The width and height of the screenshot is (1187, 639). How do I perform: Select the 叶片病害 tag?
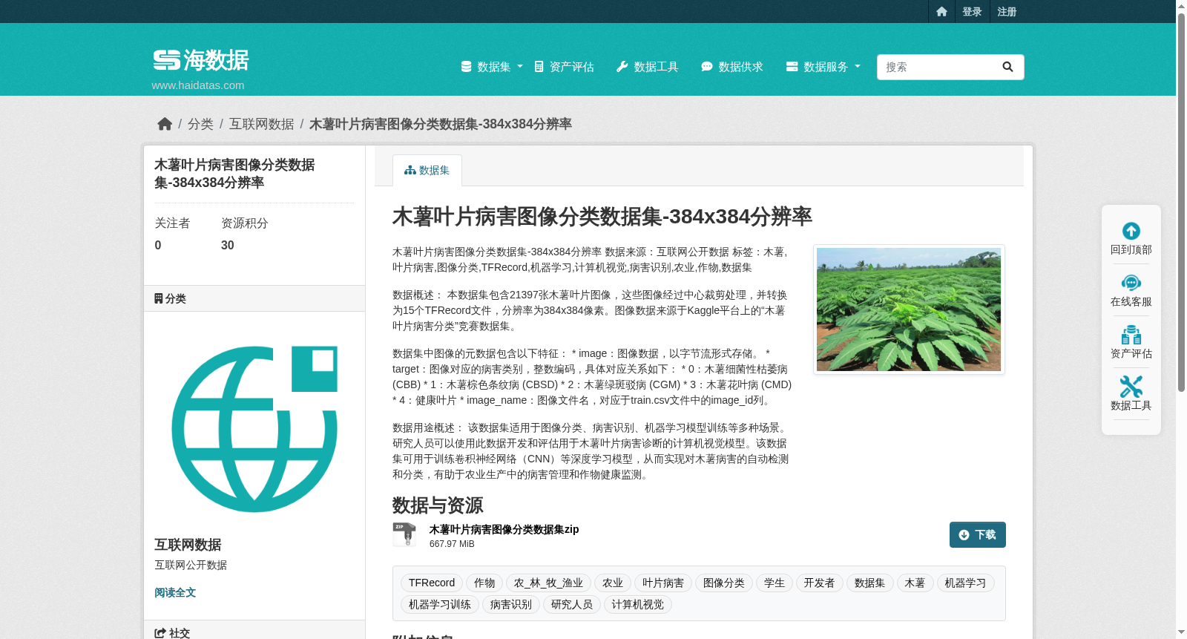[x=663, y=583]
